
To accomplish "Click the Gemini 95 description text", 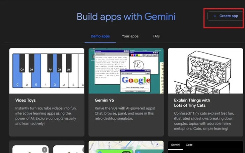I will pyautogui.click(x=125, y=113).
